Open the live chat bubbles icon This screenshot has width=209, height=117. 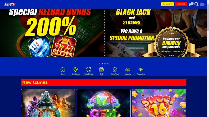pyautogui.click(x=191, y=4)
